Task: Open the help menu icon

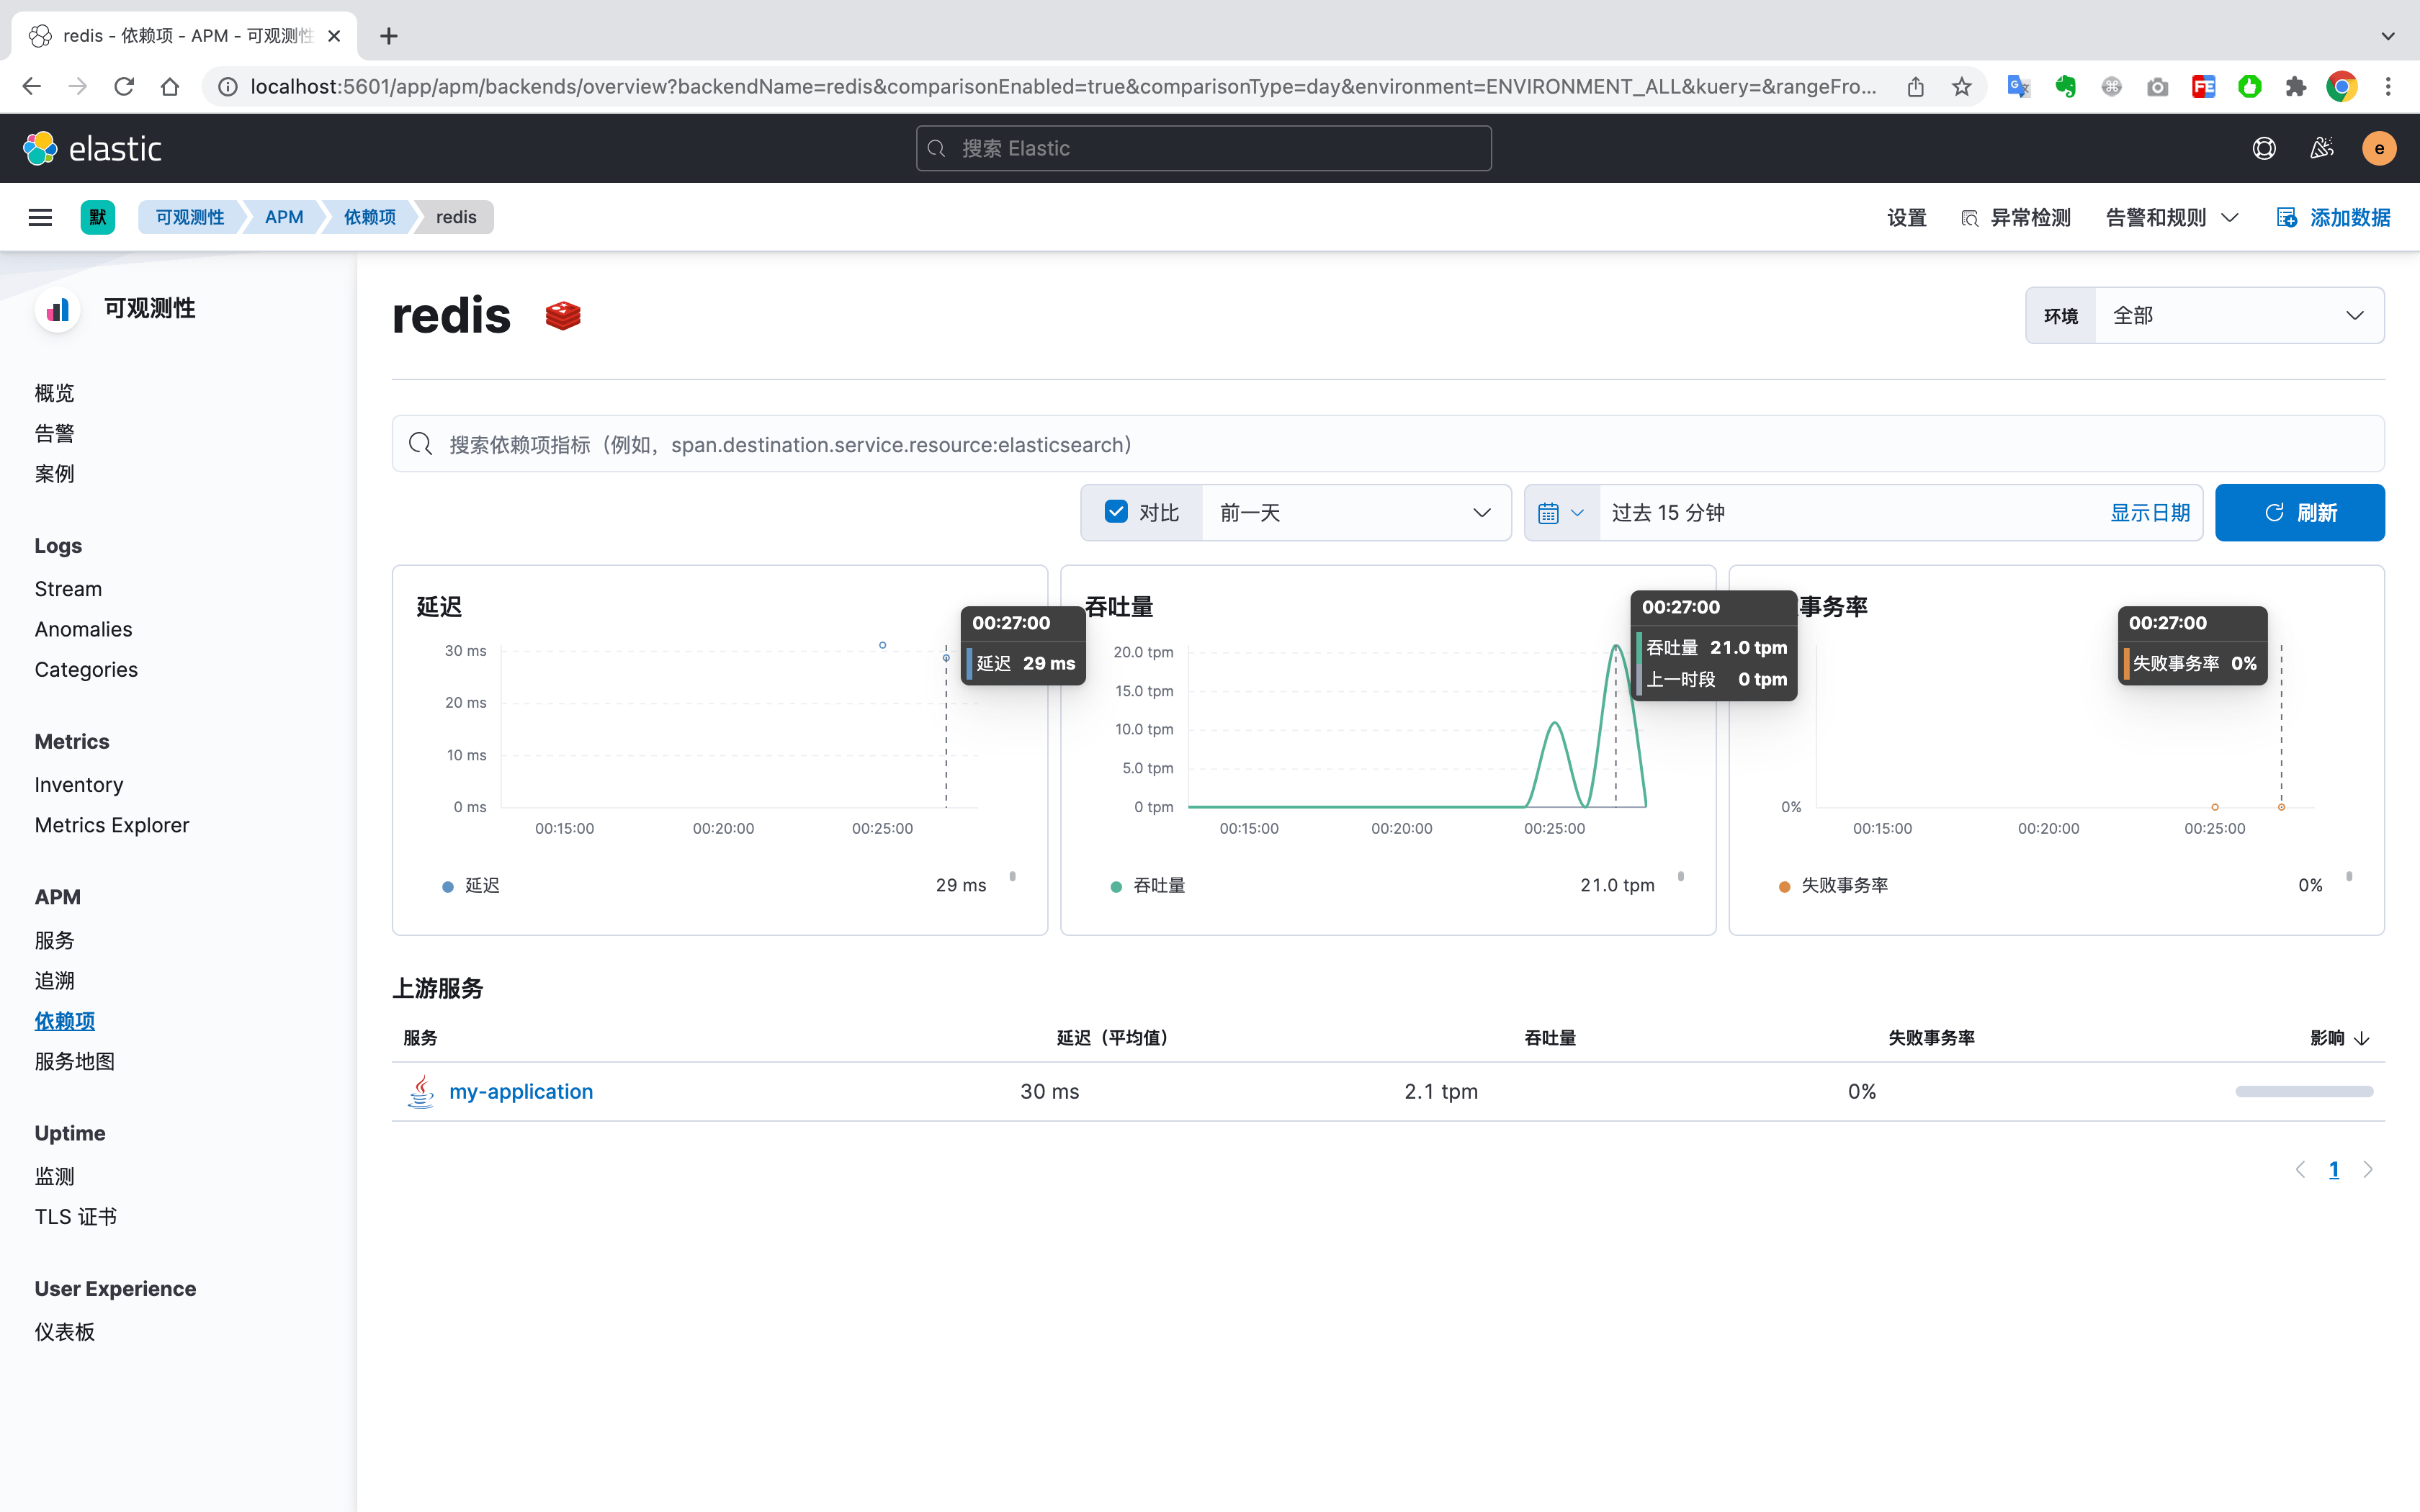Action: click(2264, 148)
